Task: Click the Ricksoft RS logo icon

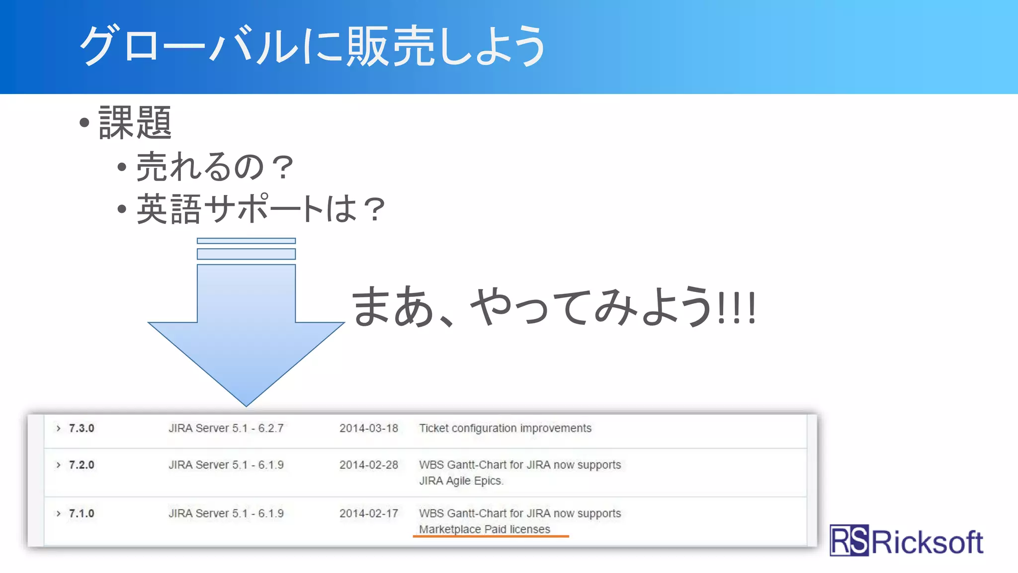Action: click(849, 540)
